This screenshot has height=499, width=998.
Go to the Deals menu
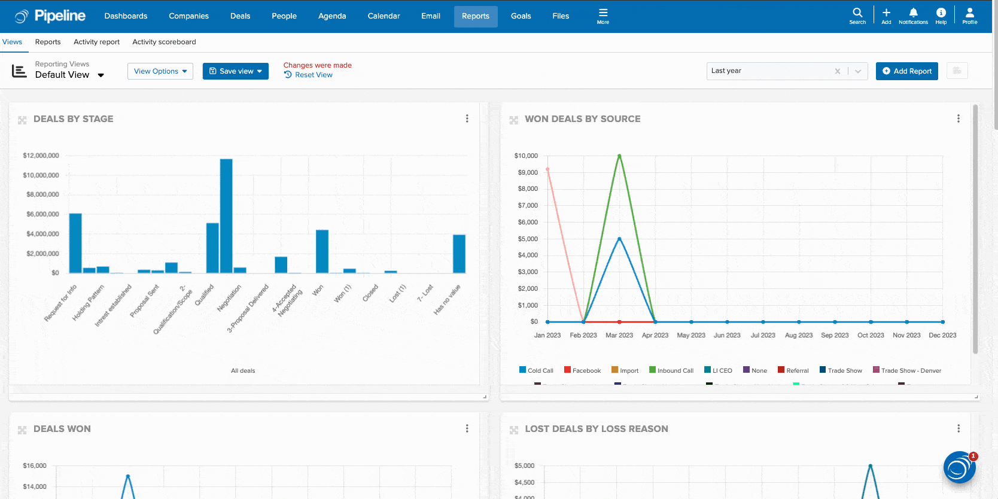[x=240, y=16]
